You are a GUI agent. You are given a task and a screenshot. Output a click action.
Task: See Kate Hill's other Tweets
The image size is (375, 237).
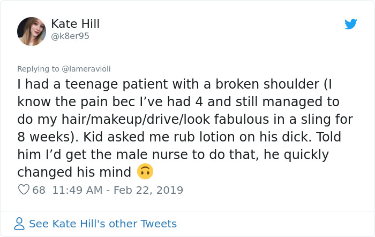(x=102, y=224)
